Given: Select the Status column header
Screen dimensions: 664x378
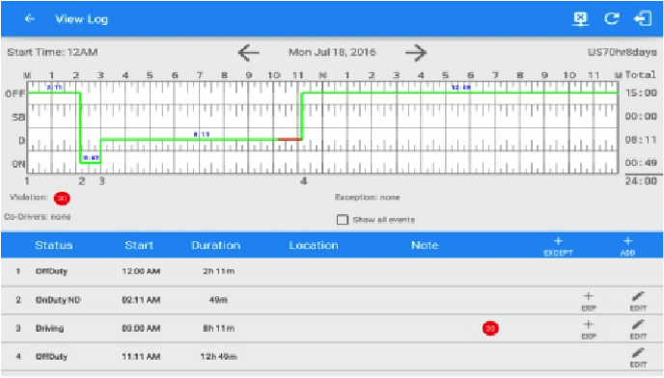Looking at the screenshot, I should pyautogui.click(x=54, y=245).
